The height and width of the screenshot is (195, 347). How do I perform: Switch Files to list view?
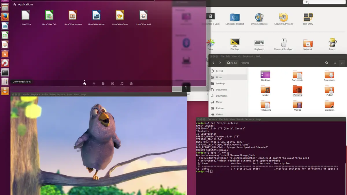(x=335, y=63)
